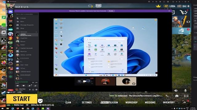Open the ZEUS player profile avatar
Image resolution: width=197 pixels, height=110 pixels.
pyautogui.click(x=10, y=6)
